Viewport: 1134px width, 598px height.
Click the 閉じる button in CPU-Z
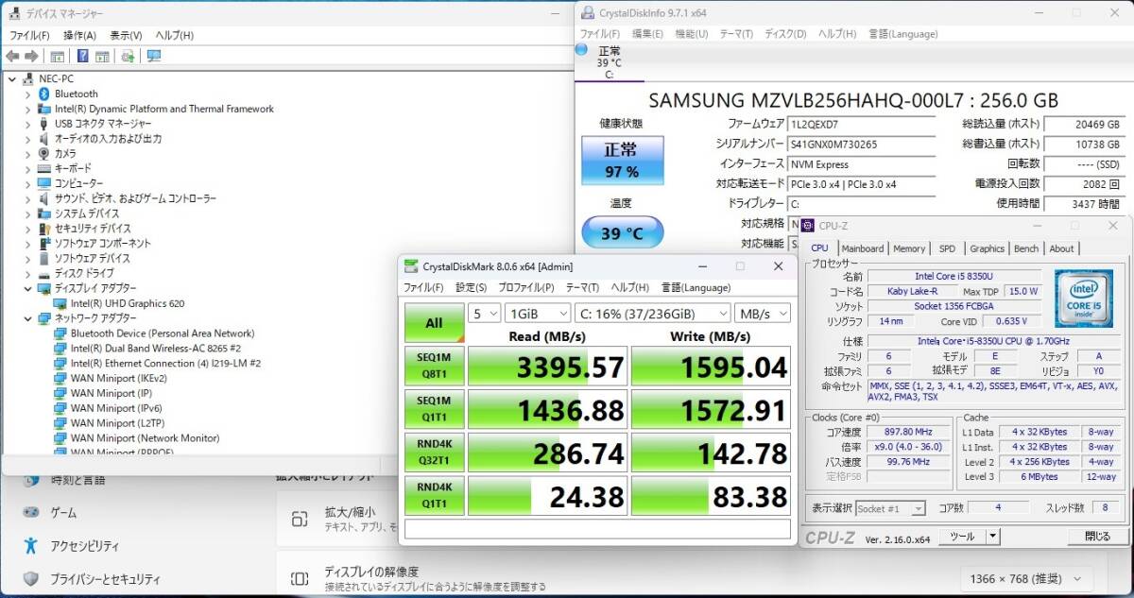pyautogui.click(x=1097, y=536)
